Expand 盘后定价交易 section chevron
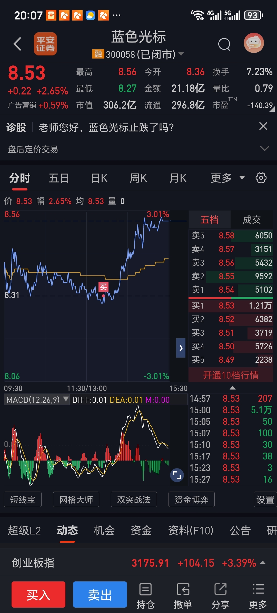 (x=264, y=149)
